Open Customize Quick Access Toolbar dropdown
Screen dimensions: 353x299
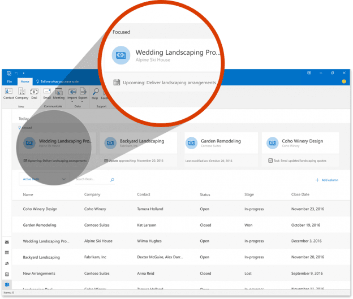[23, 73]
